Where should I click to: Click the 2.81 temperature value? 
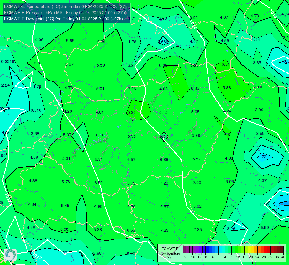point(38,63)
